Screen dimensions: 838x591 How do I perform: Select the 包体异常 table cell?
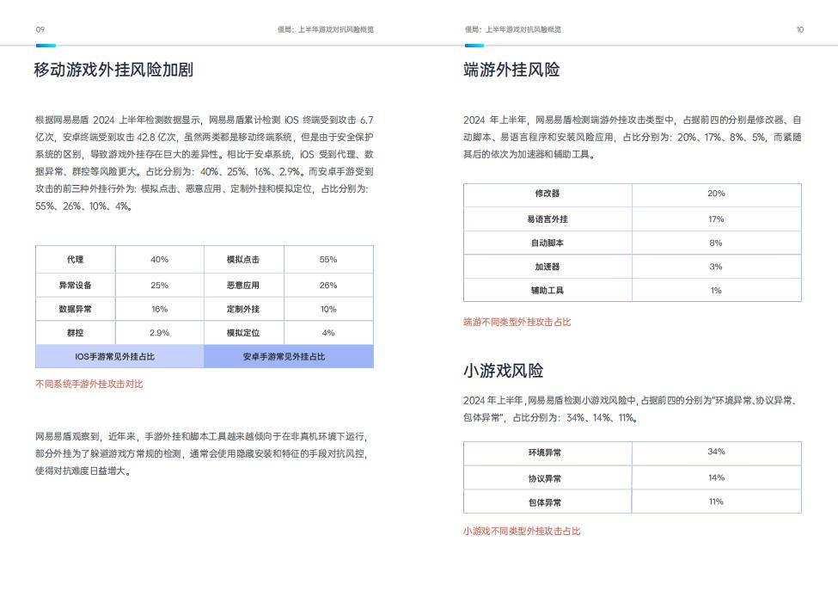click(x=547, y=502)
